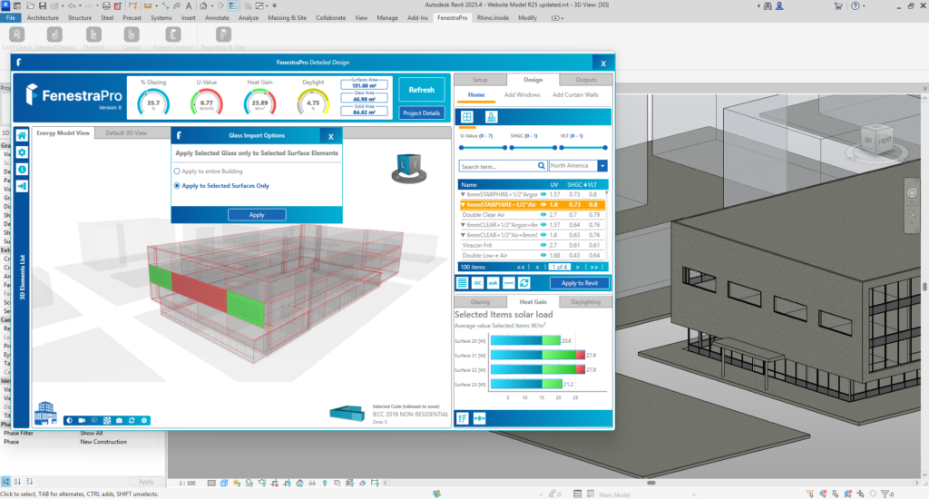Click the 'ask' glass filter icon
This screenshot has height=499, width=929.
click(493, 283)
